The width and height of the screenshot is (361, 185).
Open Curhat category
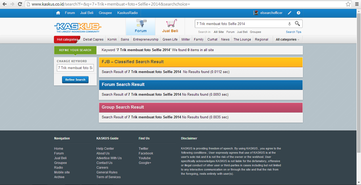[x=212, y=40]
